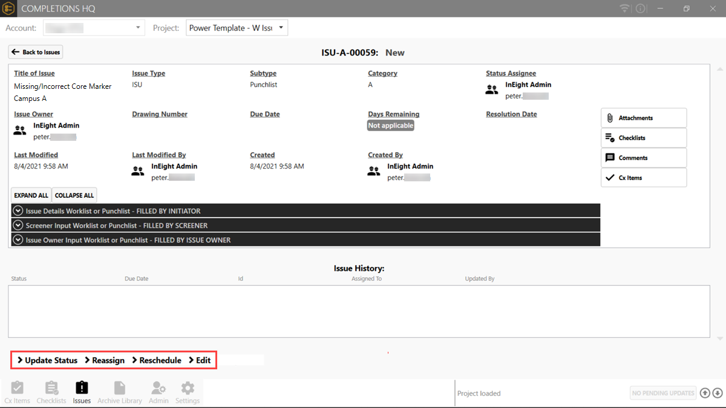This screenshot has height=408, width=726.
Task: Expand Issue Owner Input section
Action: [18, 240]
